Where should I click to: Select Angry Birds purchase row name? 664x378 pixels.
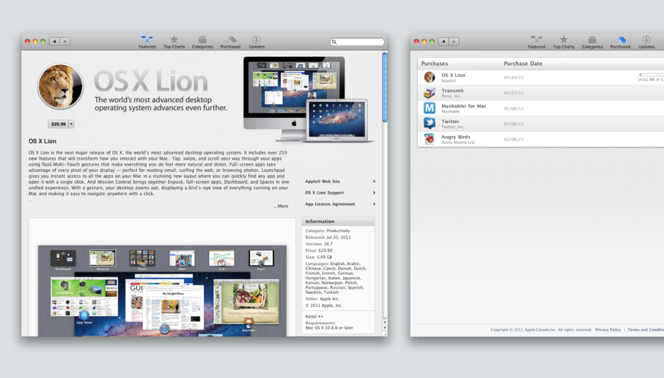456,137
